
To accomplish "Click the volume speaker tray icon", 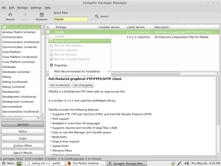I will click(x=186, y=164).
